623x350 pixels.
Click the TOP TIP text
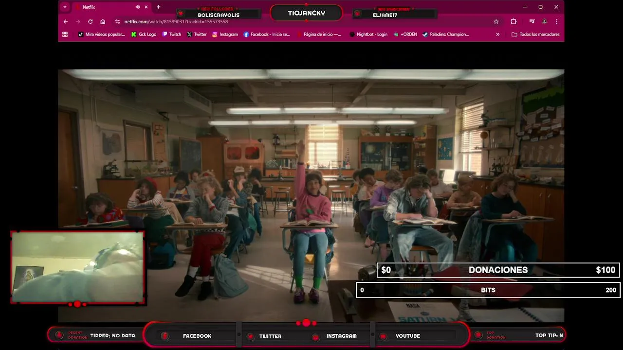point(549,335)
